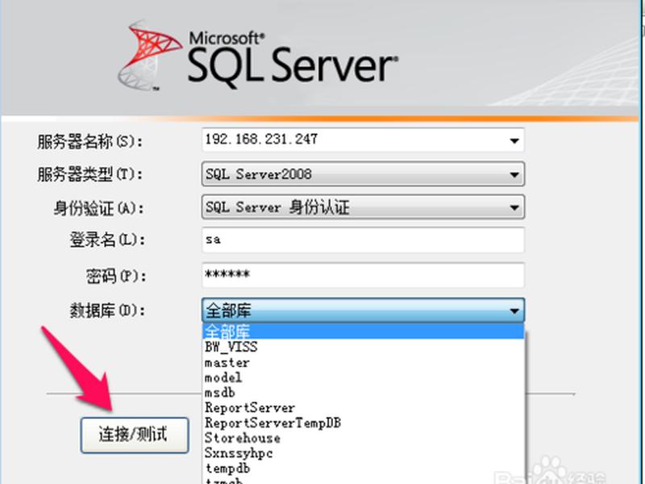This screenshot has width=645, height=484.
Task: Select 全部库 in the database list
Action: click(364, 332)
